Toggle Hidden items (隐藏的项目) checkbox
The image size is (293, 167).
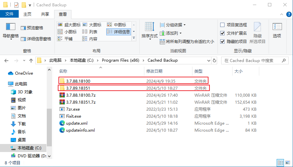(234, 41)
